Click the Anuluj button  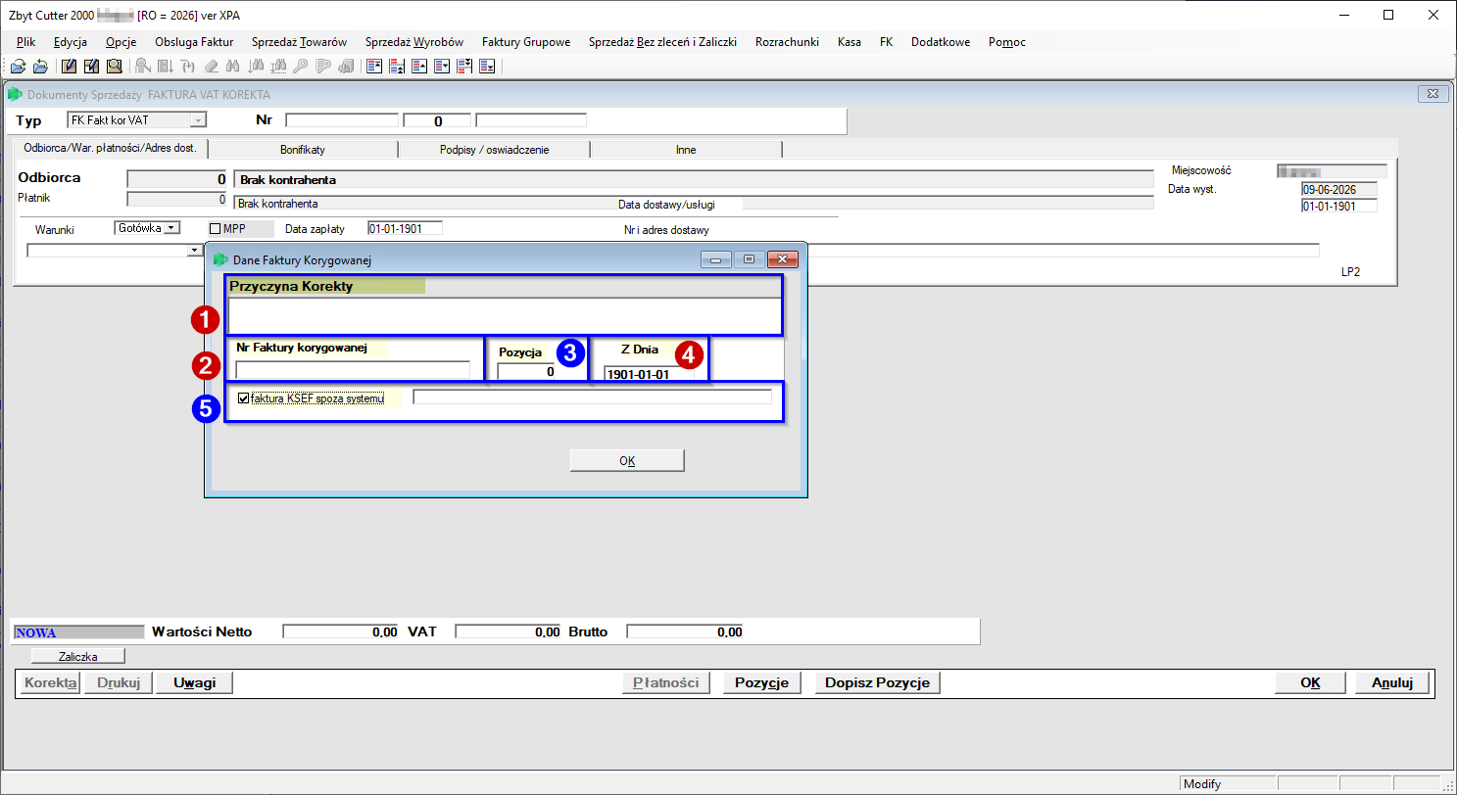coord(1392,682)
